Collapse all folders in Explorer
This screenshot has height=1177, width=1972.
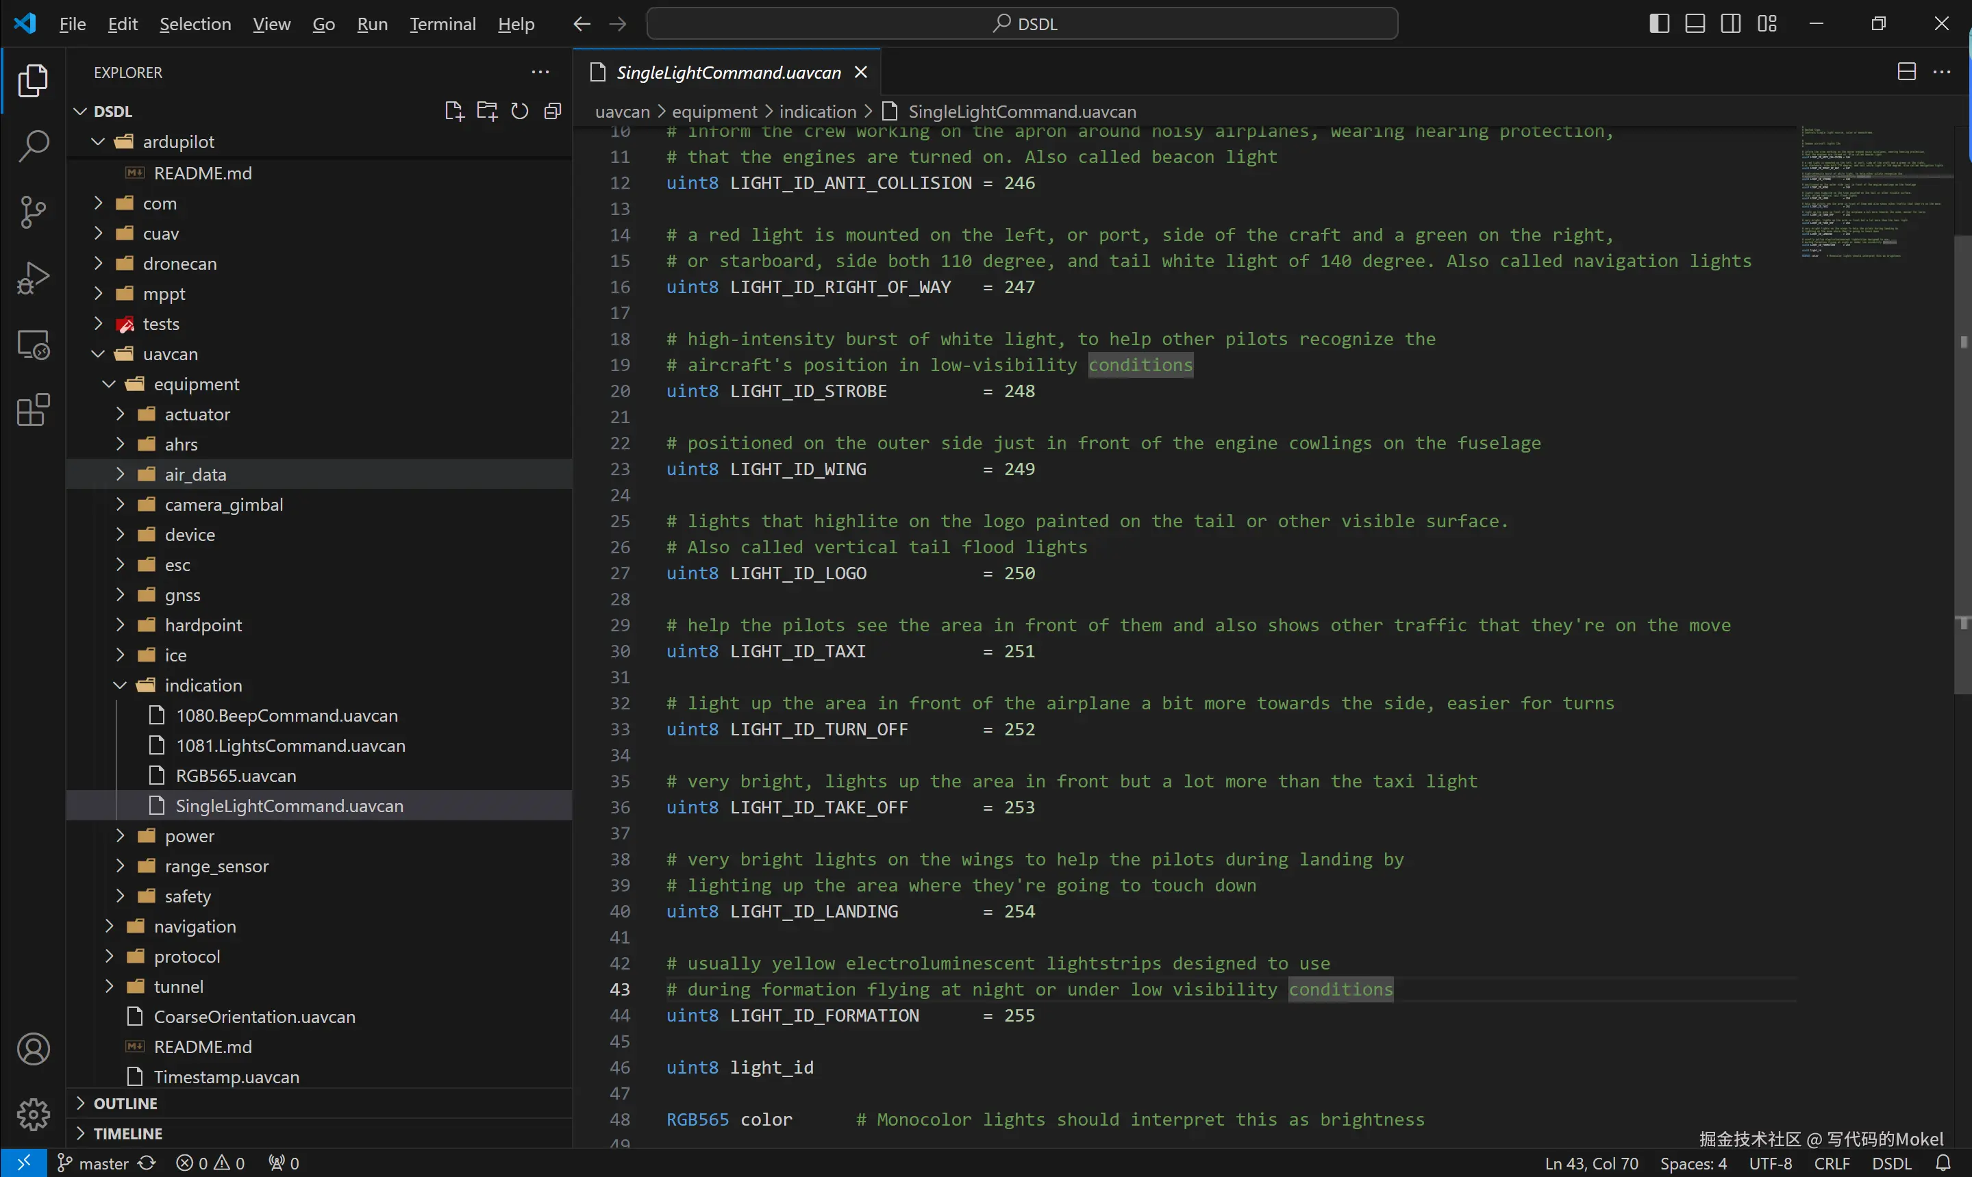(x=553, y=111)
